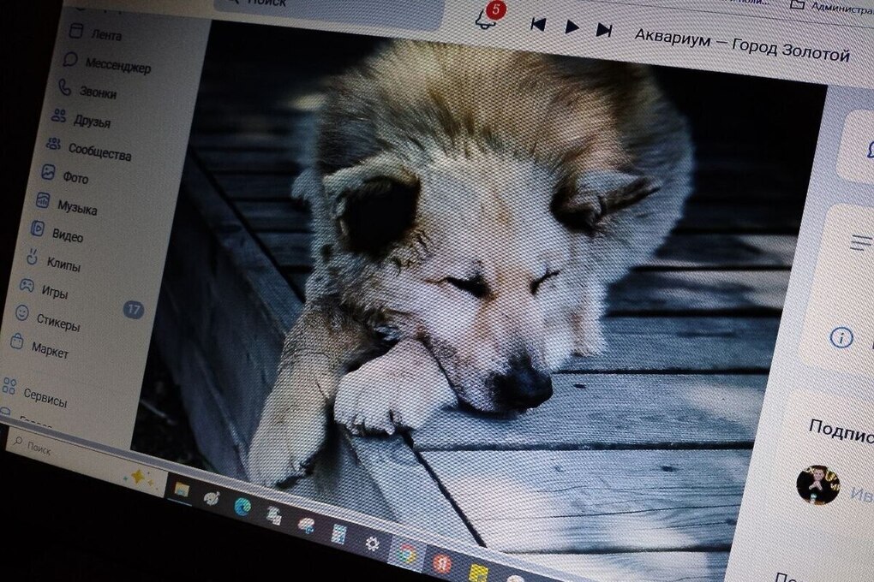Open the Стикеры section
Viewport: 874px width, 582px height.
pyautogui.click(x=57, y=324)
